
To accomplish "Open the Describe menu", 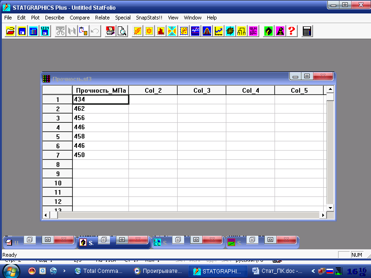I will point(55,18).
